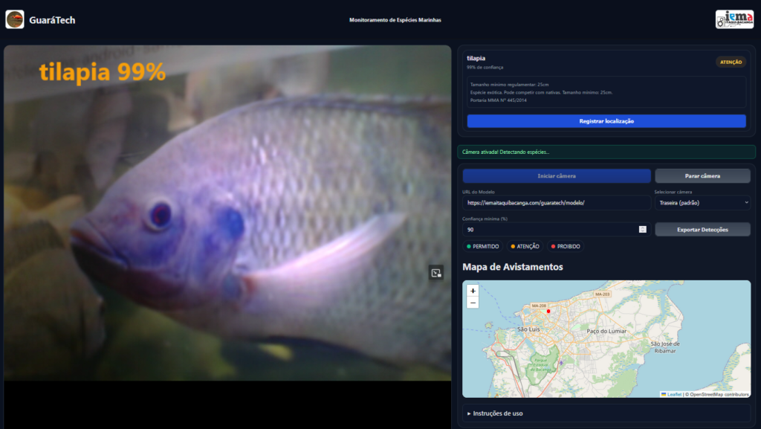Zoom in on the sightings map

pyautogui.click(x=473, y=291)
